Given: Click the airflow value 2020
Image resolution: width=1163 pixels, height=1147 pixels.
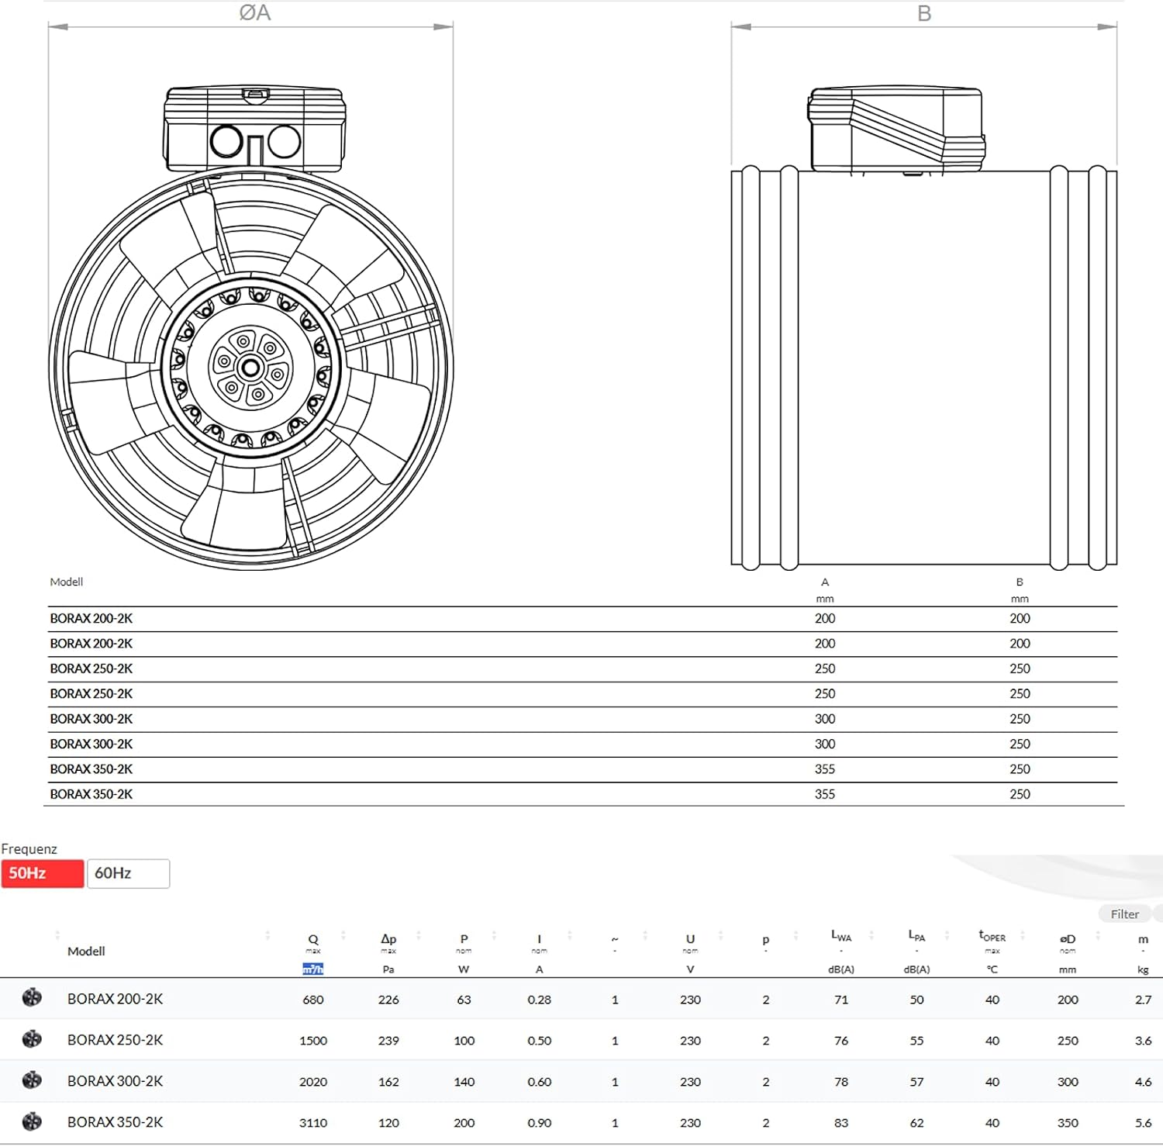Looking at the screenshot, I should pyautogui.click(x=313, y=1082).
